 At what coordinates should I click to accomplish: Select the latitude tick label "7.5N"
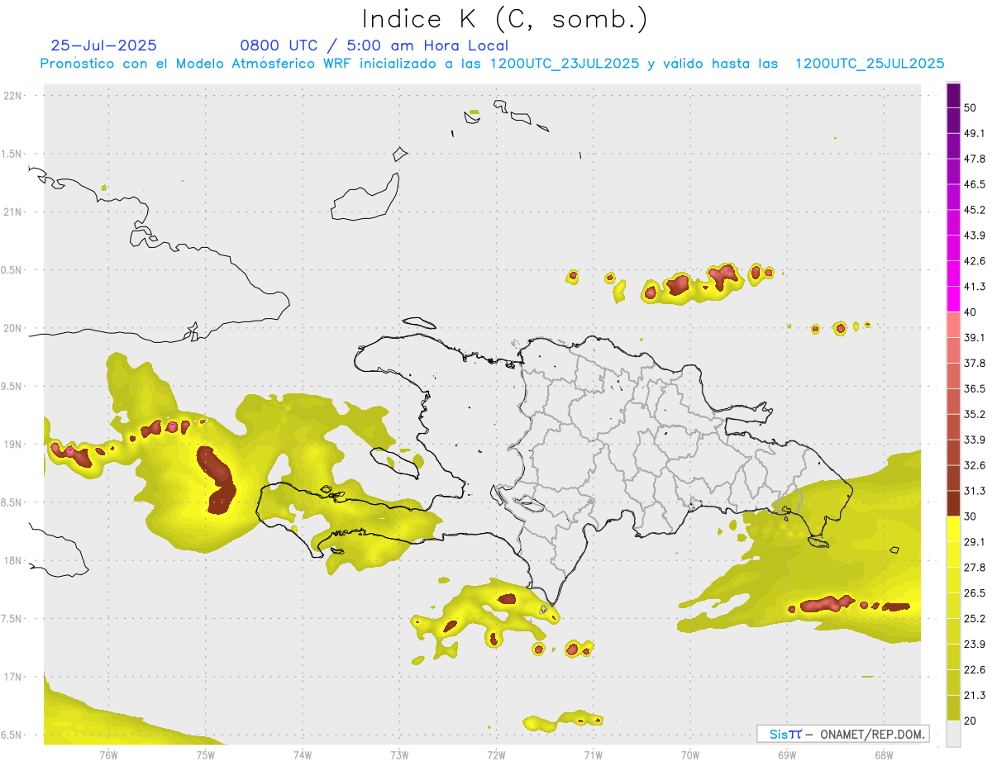(12, 620)
